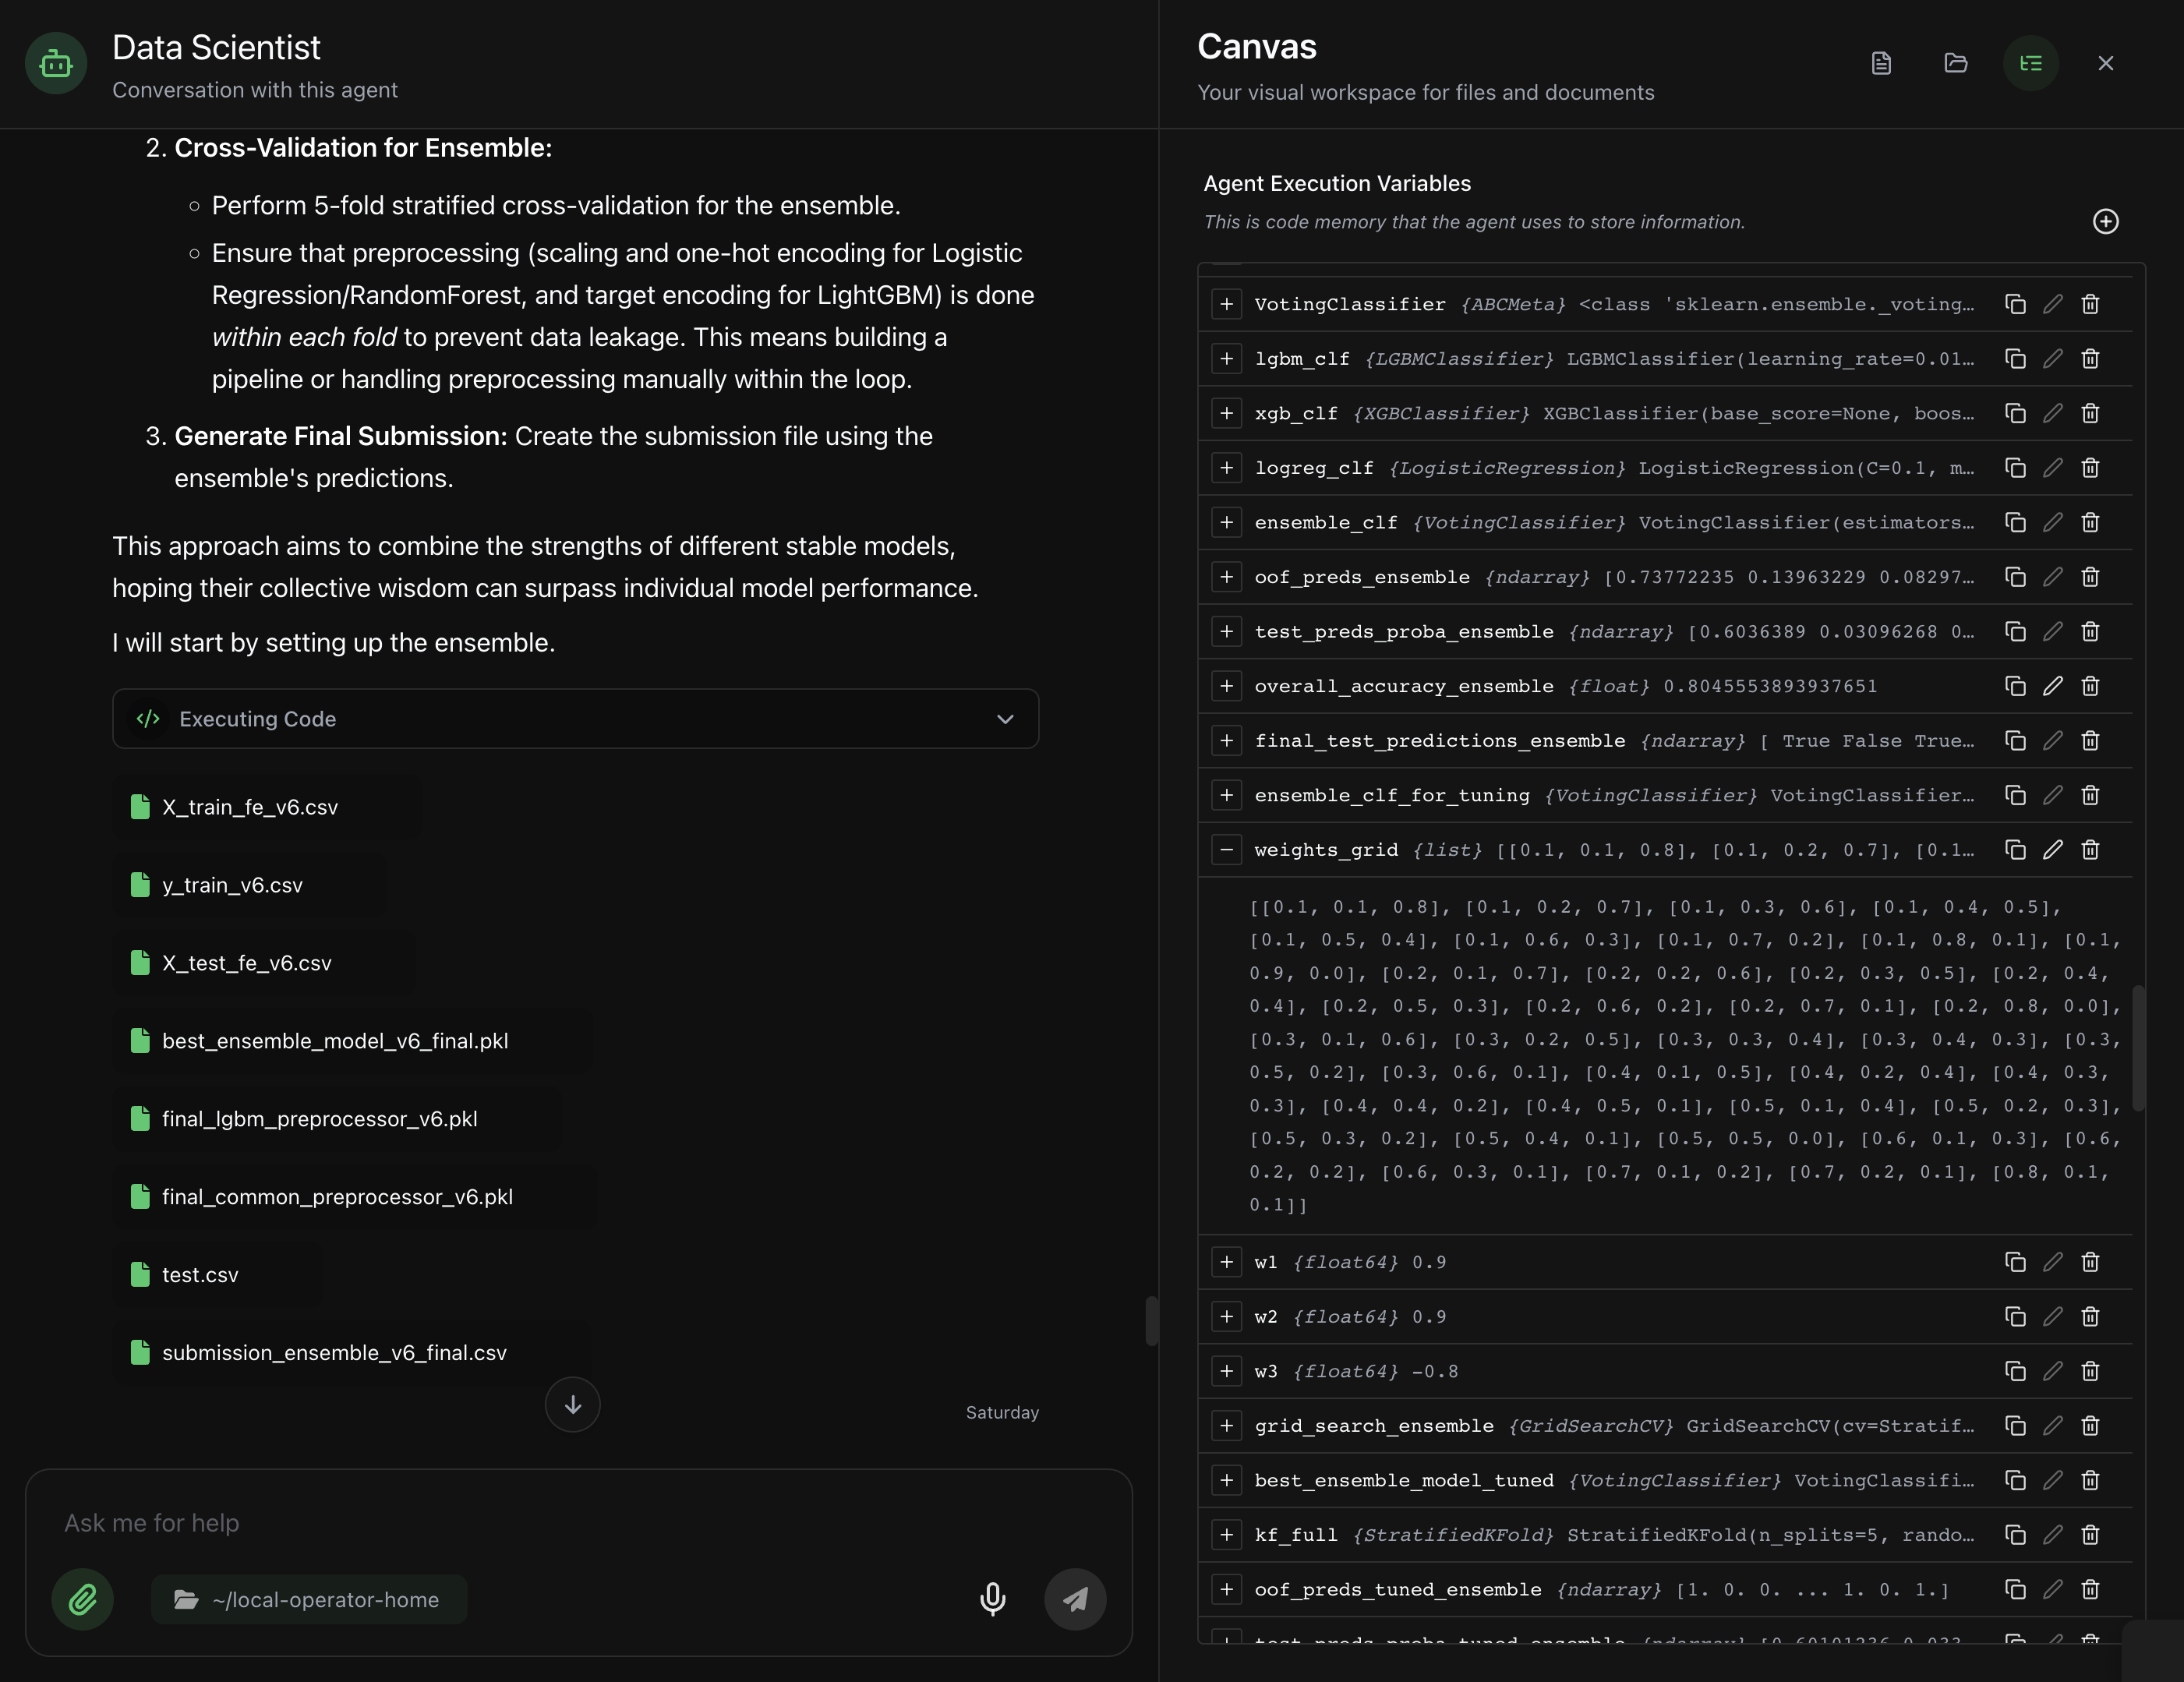Edit the weights_grid variable

point(2052,850)
